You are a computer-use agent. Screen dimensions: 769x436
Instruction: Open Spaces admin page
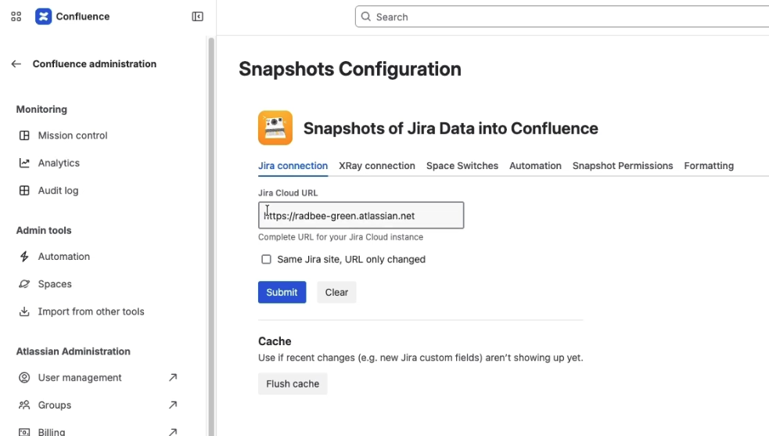tap(55, 284)
